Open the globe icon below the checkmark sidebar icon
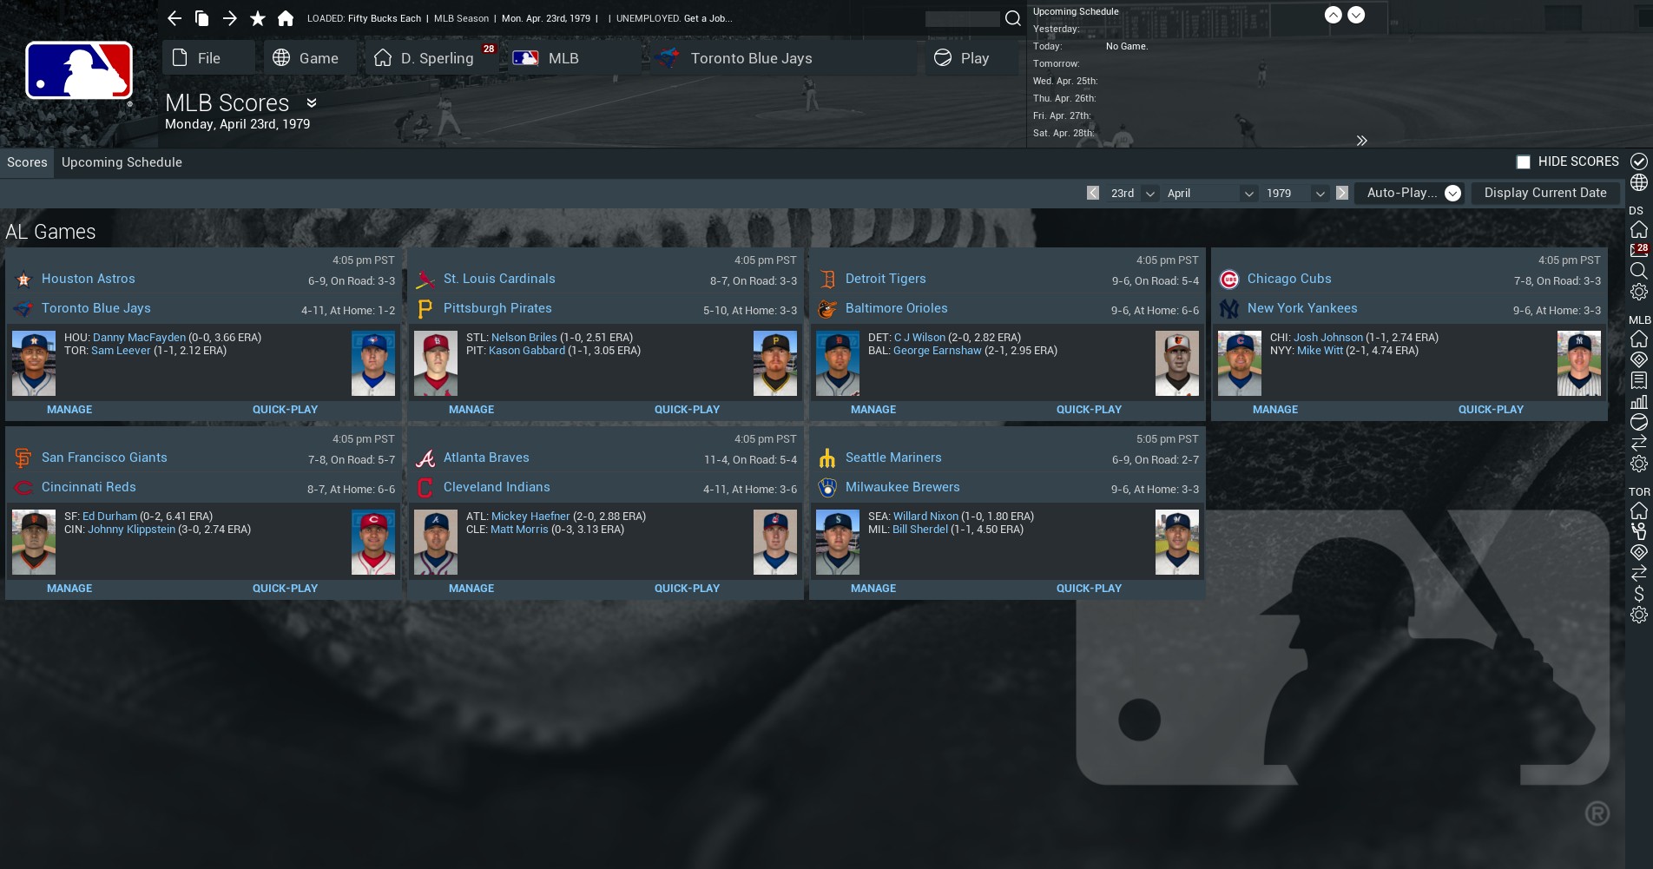The width and height of the screenshot is (1653, 869). coord(1639,183)
